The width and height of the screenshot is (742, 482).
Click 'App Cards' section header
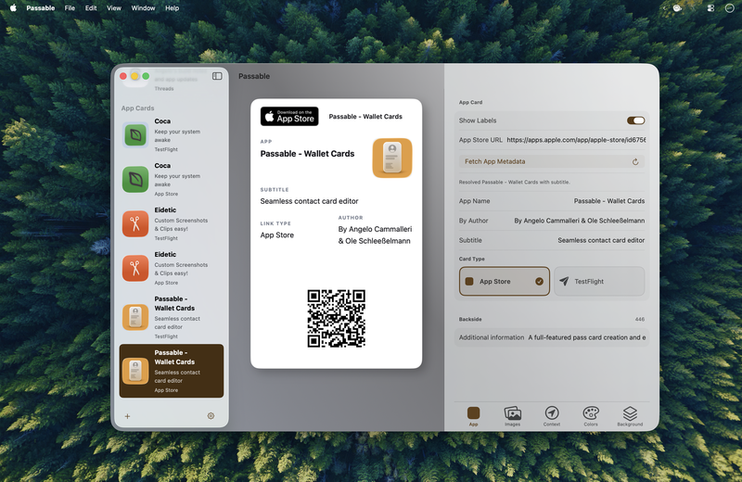(137, 108)
